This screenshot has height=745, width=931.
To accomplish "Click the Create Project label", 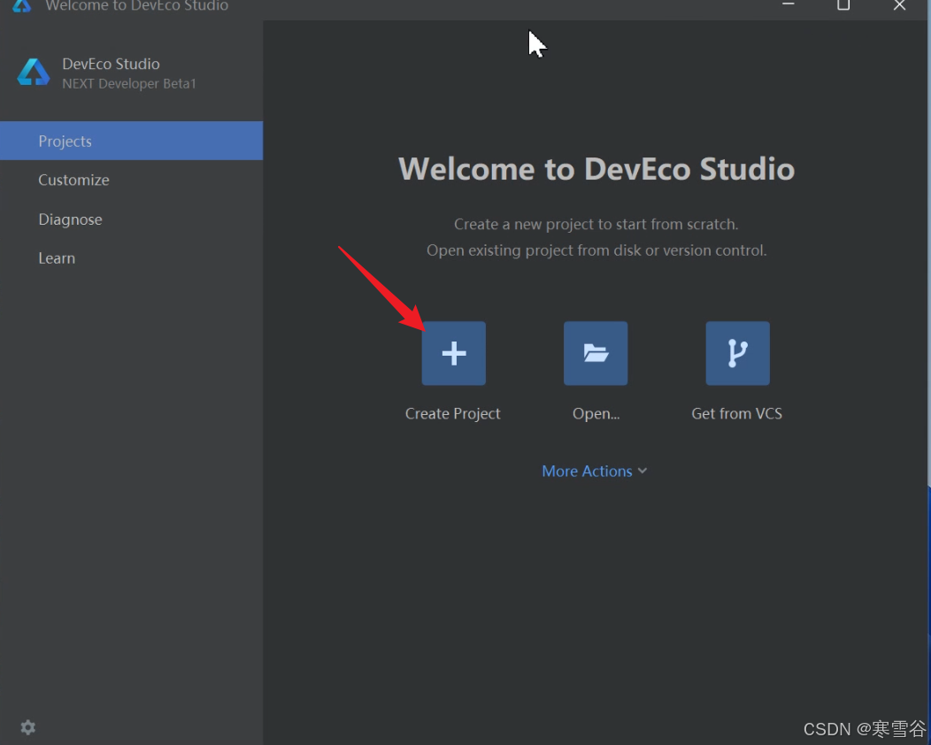I will 452,413.
